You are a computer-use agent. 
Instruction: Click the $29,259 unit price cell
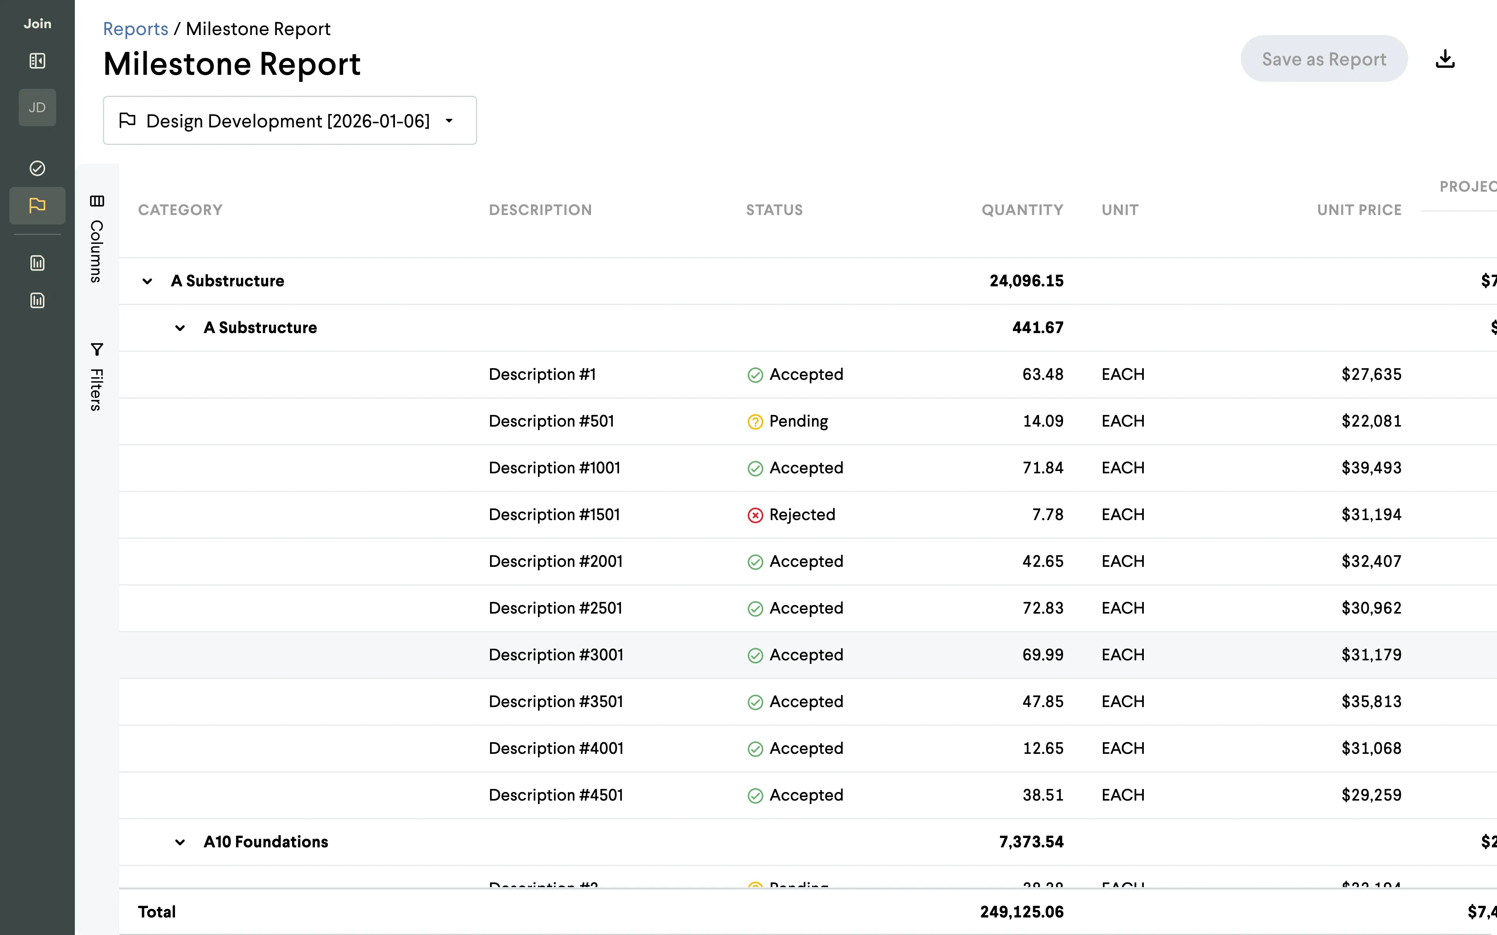(1371, 795)
